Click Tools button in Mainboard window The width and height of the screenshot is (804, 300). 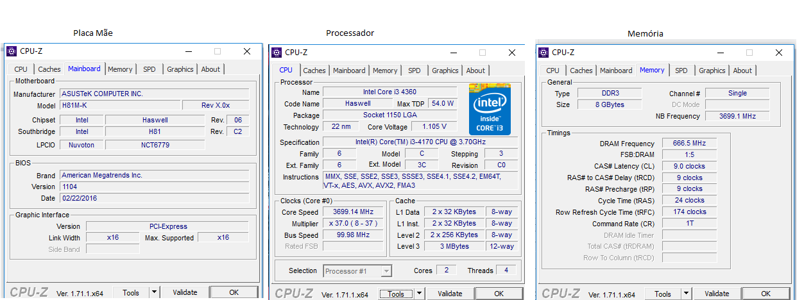pos(131,292)
